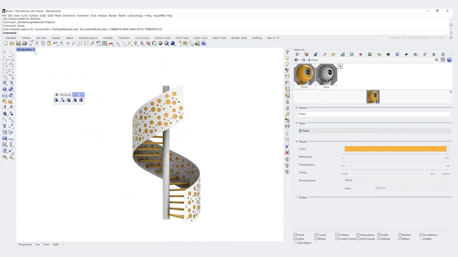Click the Undo arrow icon
Viewport: 458px width, 257px height.
[55, 43]
